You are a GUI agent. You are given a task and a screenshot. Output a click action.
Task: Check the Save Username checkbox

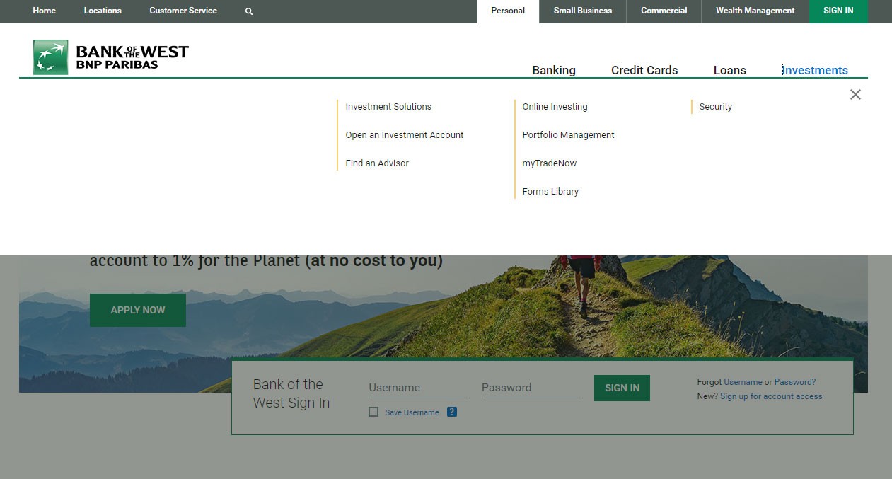(373, 412)
